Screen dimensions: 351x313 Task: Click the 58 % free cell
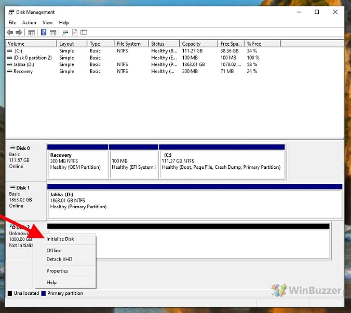tap(252, 64)
